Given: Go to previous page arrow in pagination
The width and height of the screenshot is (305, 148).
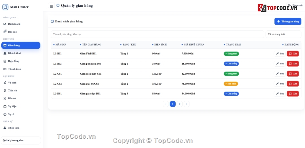Looking at the screenshot, I should (x=166, y=104).
